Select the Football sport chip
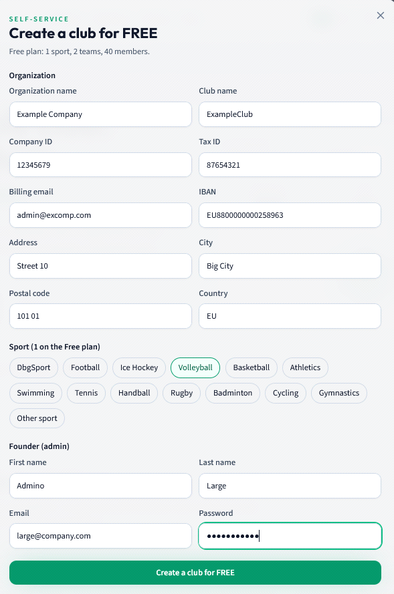Viewport: 394px width, 594px height. coord(86,368)
